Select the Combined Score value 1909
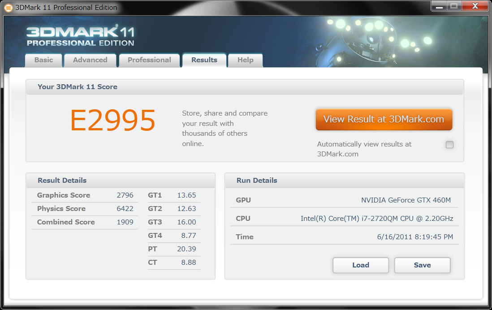The height and width of the screenshot is (310, 492). tap(125, 222)
